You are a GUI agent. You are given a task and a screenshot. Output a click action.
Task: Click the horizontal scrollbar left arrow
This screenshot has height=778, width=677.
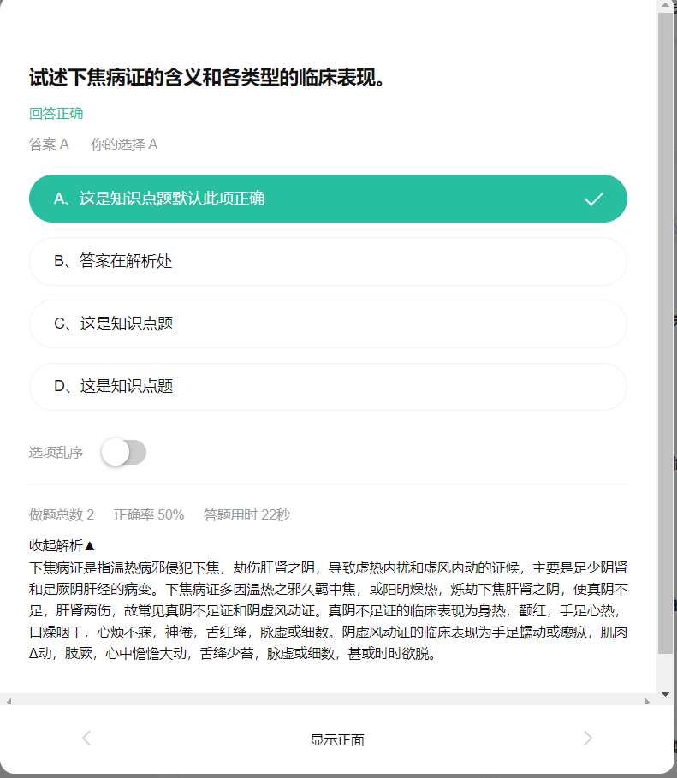[9, 701]
